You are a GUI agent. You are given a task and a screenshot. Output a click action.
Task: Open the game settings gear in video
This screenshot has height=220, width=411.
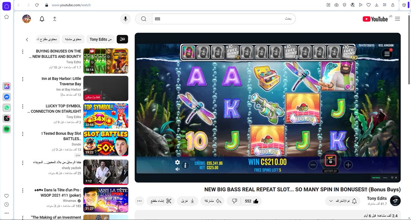coord(177,162)
